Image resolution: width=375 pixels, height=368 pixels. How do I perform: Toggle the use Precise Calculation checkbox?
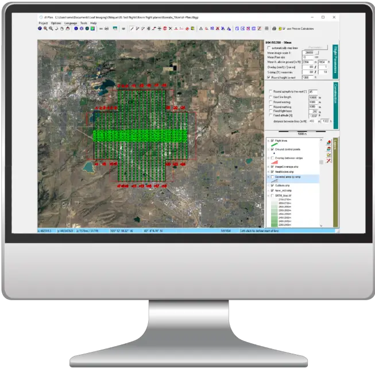pos(284,29)
